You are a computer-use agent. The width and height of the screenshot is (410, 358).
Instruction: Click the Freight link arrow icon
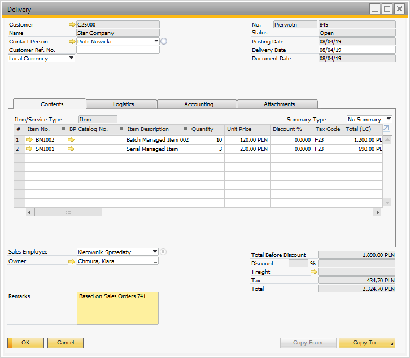(313, 272)
